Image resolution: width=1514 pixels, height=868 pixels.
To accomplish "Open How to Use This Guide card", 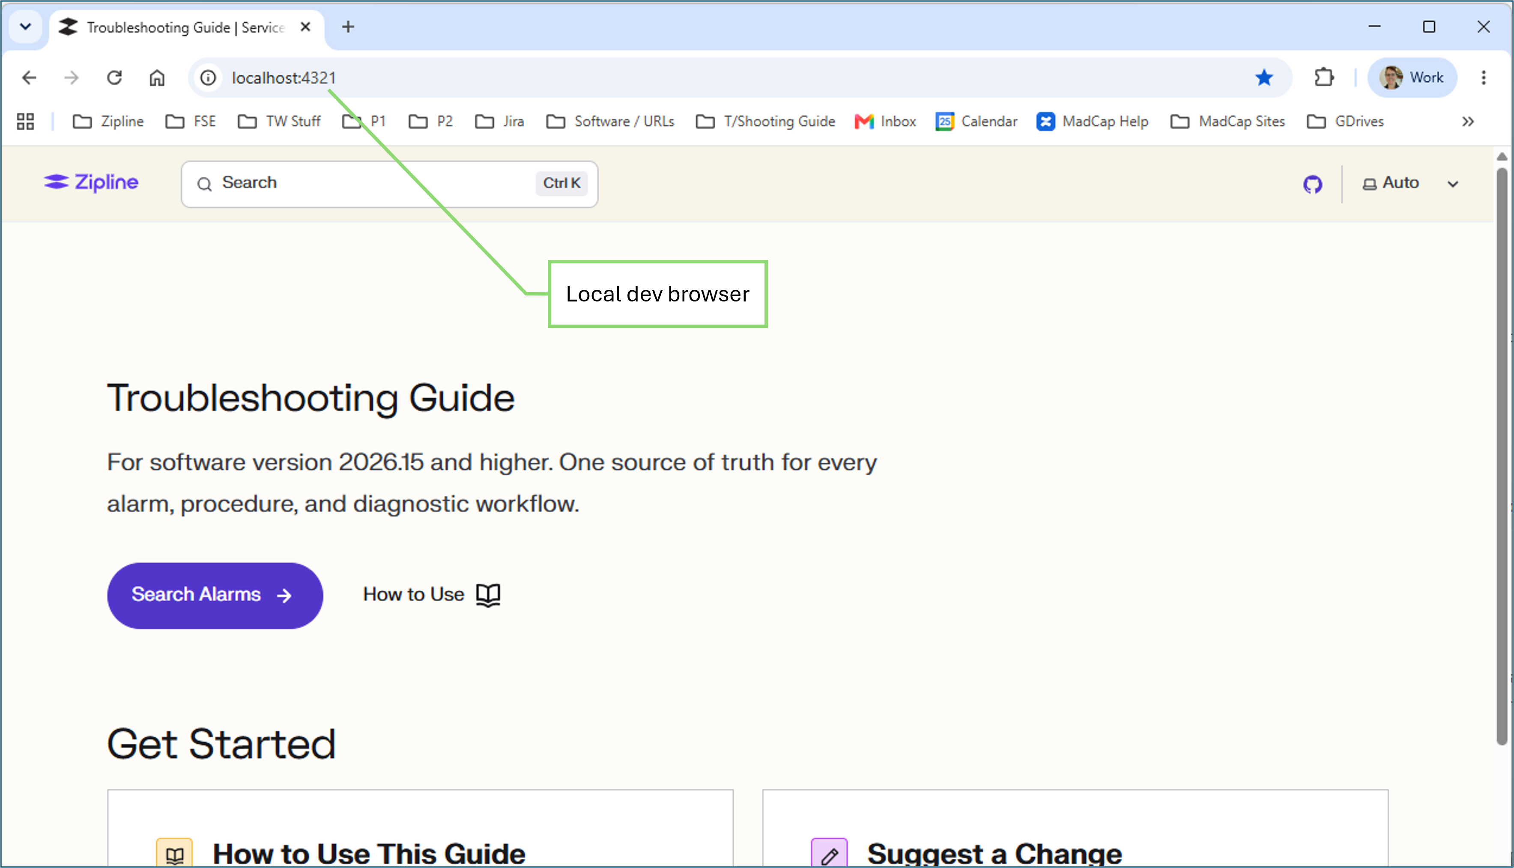I will 420,829.
